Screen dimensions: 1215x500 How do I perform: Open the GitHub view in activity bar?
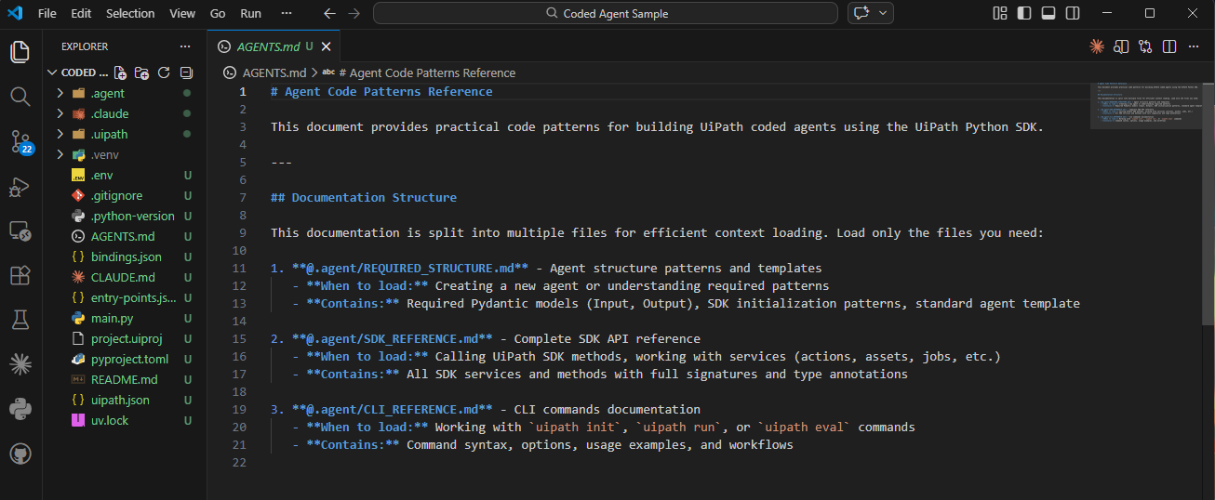[20, 454]
